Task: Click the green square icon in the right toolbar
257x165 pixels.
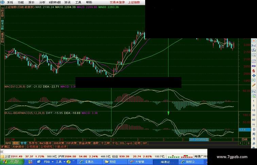Action: pos(254,80)
